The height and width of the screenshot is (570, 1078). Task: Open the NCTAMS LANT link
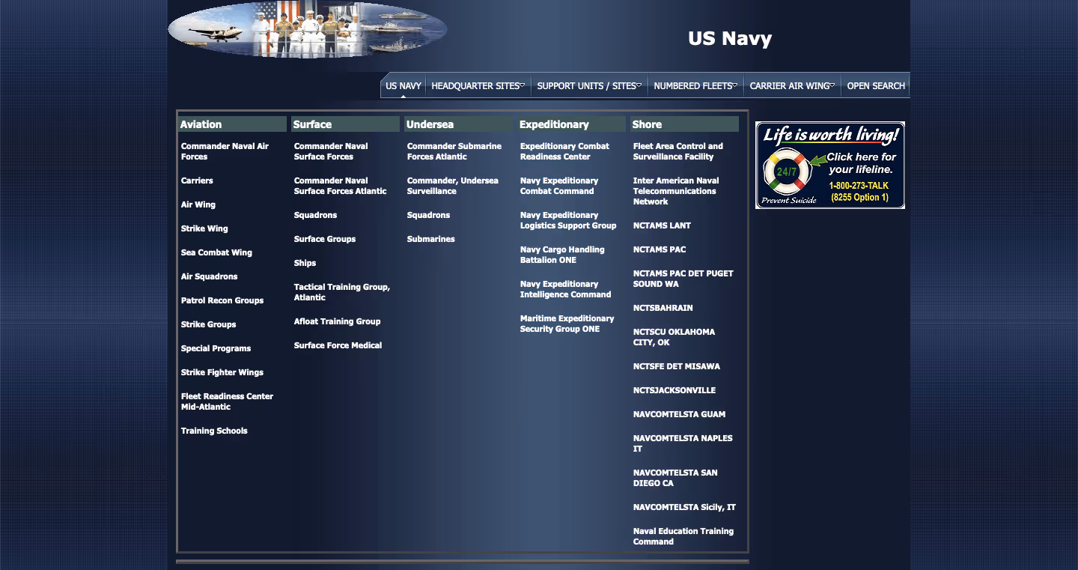coord(662,225)
